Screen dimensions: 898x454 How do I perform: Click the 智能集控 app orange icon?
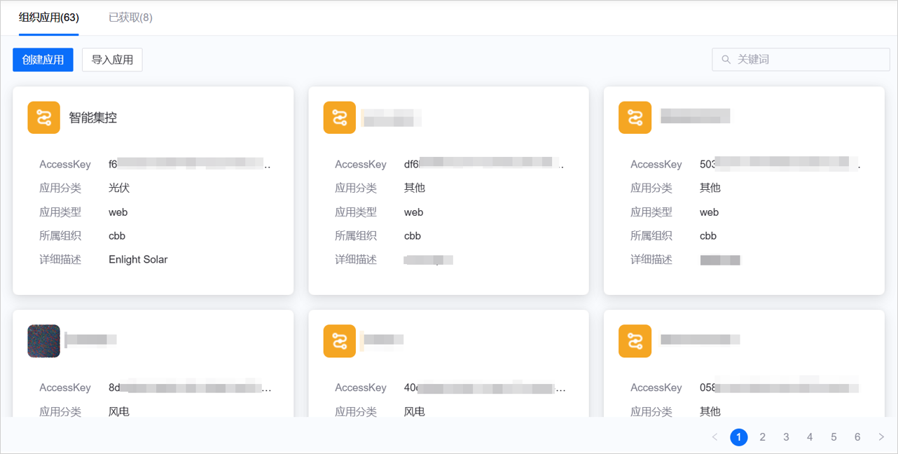click(x=43, y=118)
